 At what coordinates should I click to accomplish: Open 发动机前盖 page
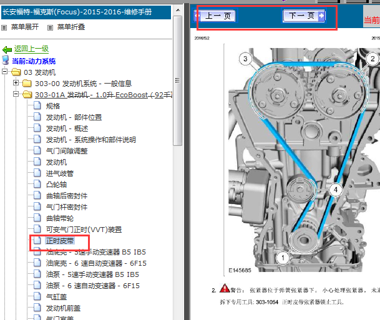point(63,308)
